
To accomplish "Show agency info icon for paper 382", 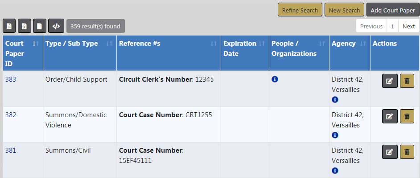I will point(335,135).
